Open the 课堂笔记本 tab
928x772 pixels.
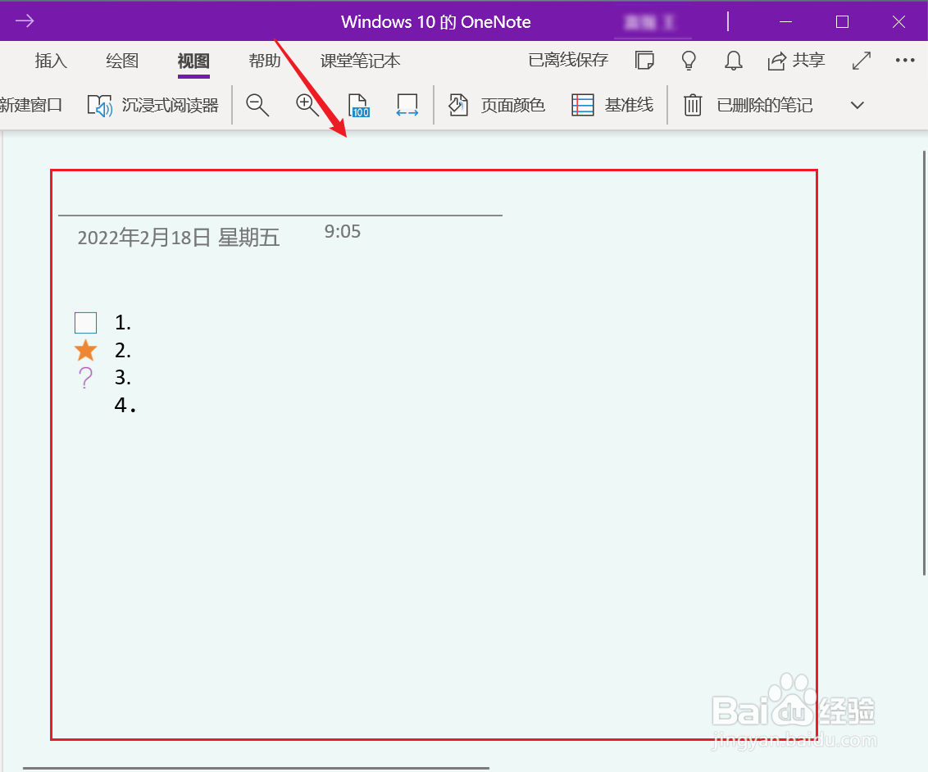pos(361,61)
